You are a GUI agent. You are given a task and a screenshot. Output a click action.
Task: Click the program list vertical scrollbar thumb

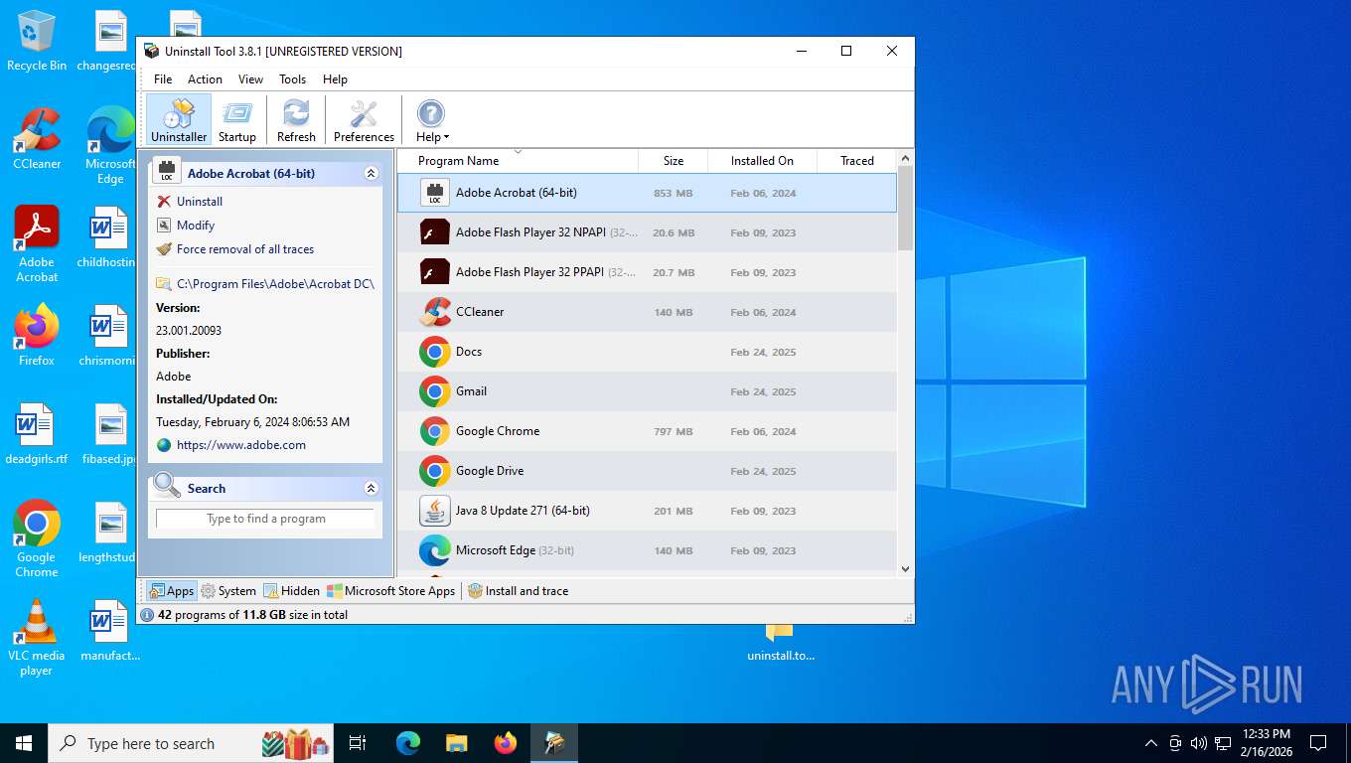point(905,209)
